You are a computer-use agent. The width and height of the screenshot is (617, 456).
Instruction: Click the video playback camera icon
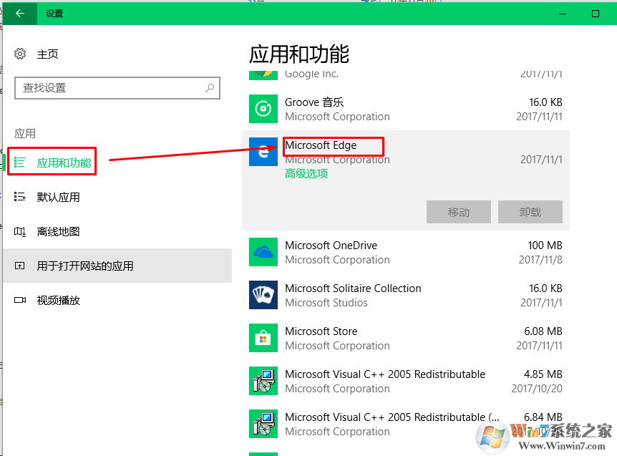19,300
